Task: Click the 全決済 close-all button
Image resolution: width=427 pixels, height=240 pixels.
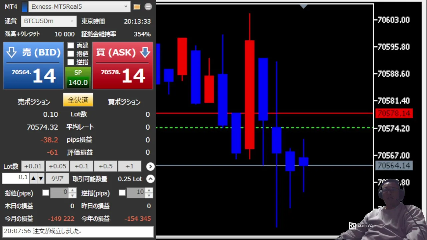Action: (x=78, y=100)
